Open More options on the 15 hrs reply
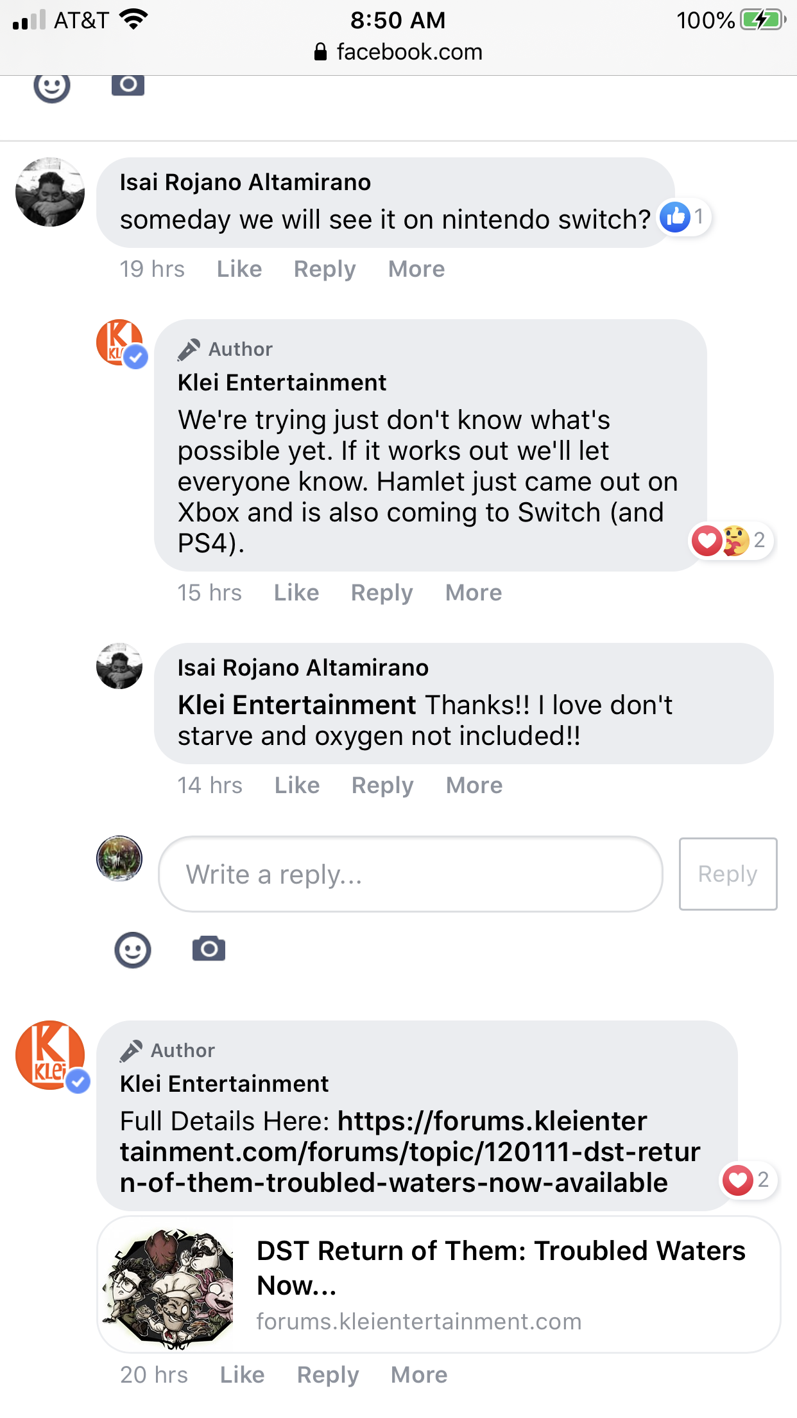 (x=474, y=593)
